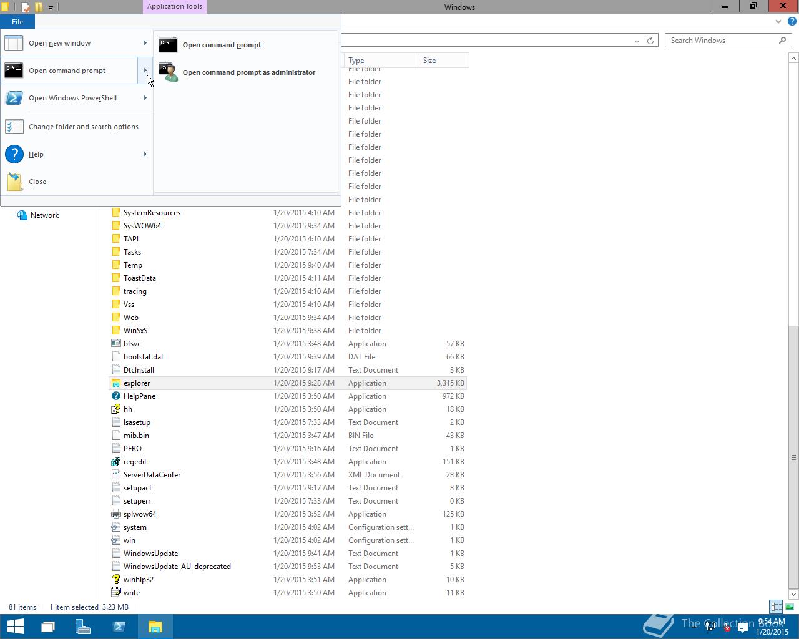Expand the Open Windows PowerShell submenu arrow
The image size is (799, 639).
(145, 98)
